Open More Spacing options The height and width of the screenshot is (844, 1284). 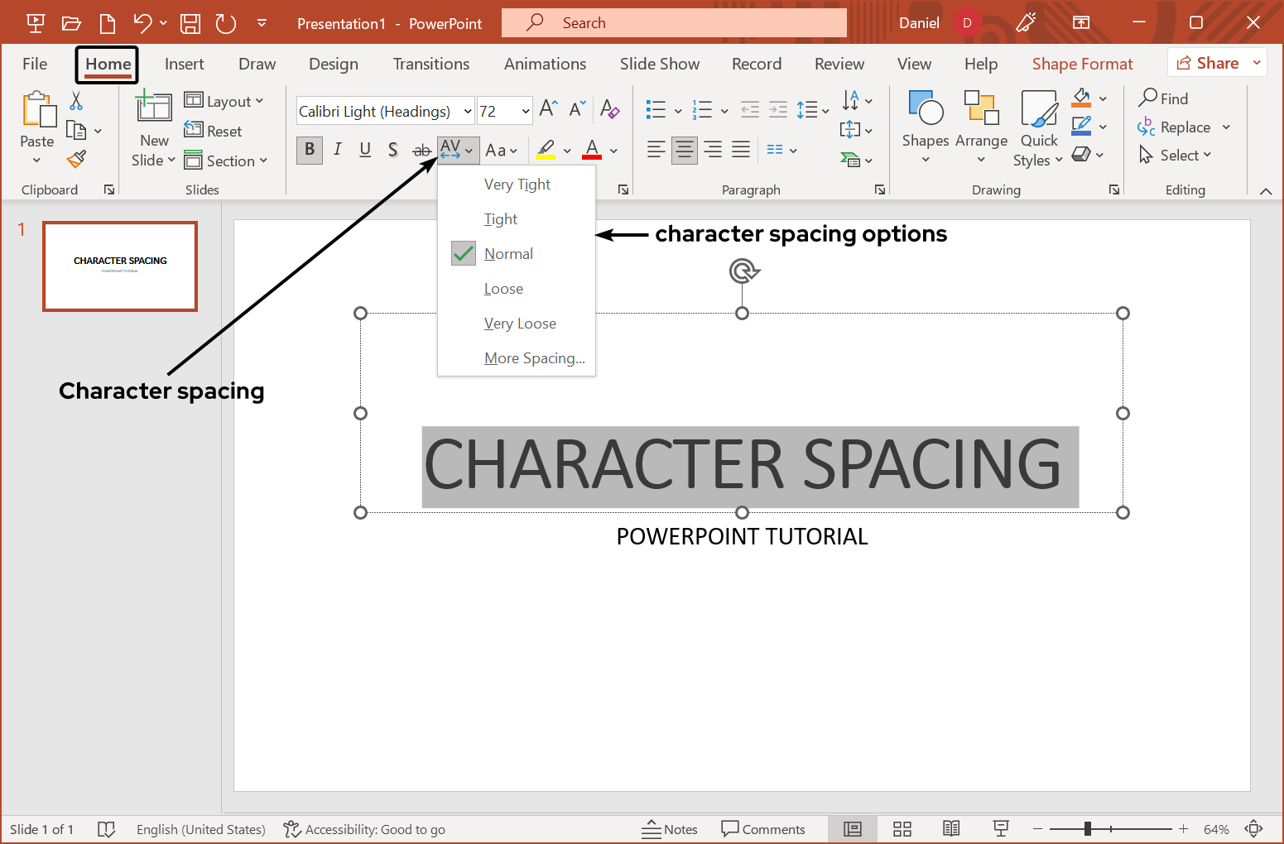click(x=534, y=357)
